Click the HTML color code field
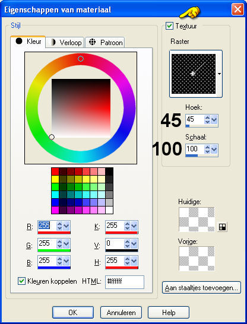The height and width of the screenshot is (324, 247). (x=125, y=282)
